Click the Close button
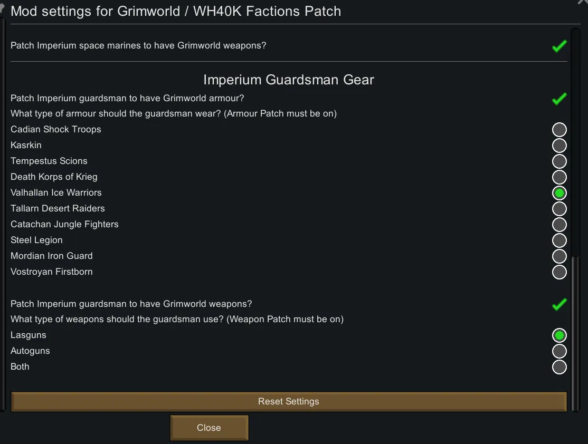This screenshot has width=588, height=444. point(209,428)
